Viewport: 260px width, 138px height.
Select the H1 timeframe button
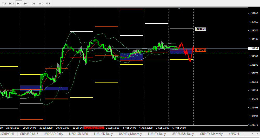coord(19,3)
